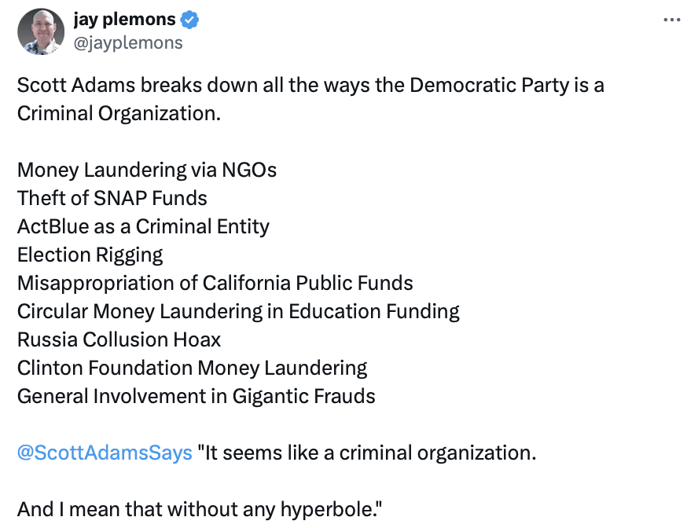Click "Circular Money Laundering in Education Funding"
Viewport: 698px width, 528px height.
238,311
